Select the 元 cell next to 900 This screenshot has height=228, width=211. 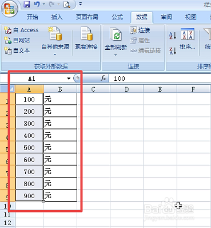[x=60, y=195]
